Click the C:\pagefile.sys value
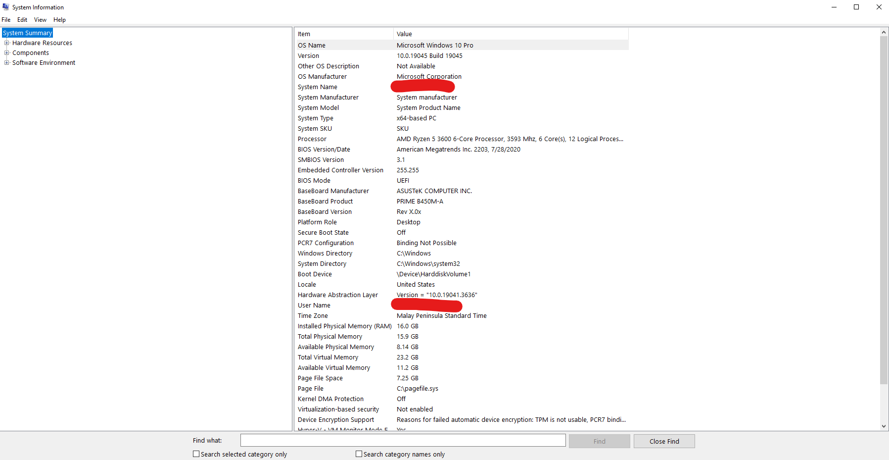Image resolution: width=889 pixels, height=460 pixels. [418, 388]
